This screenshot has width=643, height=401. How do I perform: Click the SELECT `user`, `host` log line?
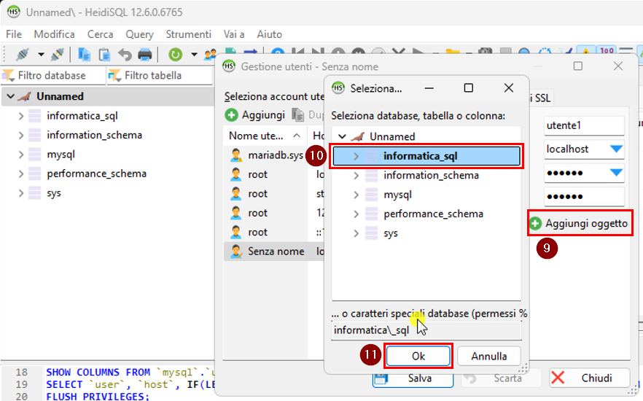coord(130,385)
